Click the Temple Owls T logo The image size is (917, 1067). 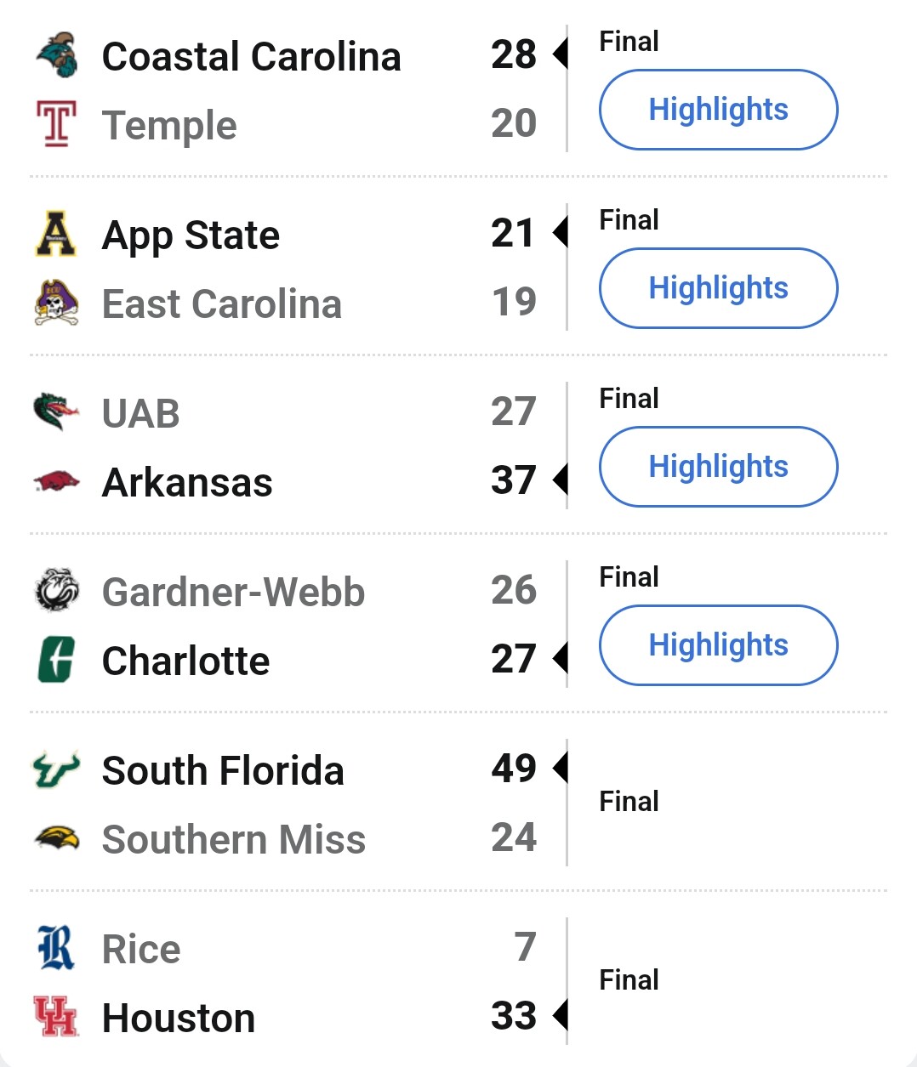(57, 124)
